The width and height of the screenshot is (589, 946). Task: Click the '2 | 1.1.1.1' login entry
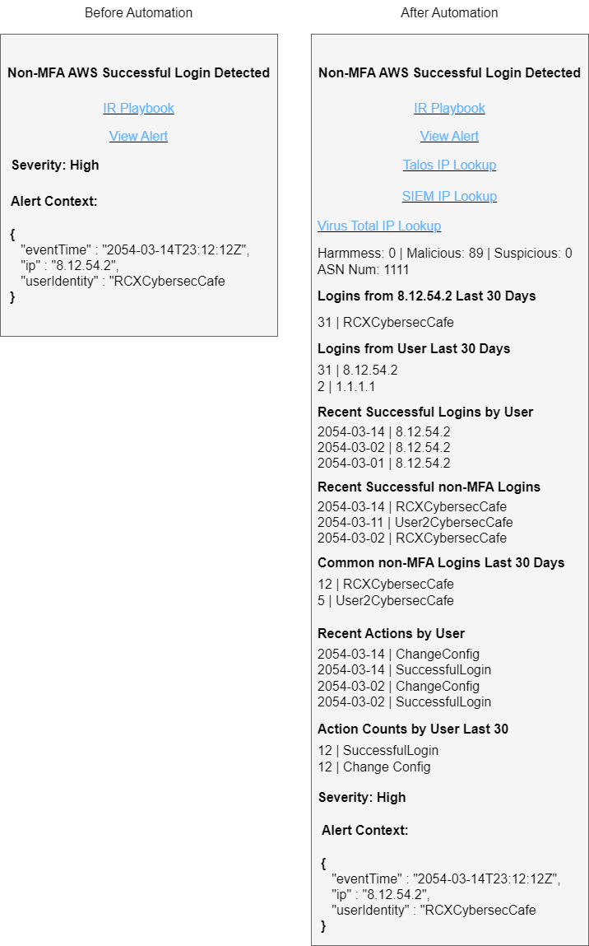pos(346,387)
